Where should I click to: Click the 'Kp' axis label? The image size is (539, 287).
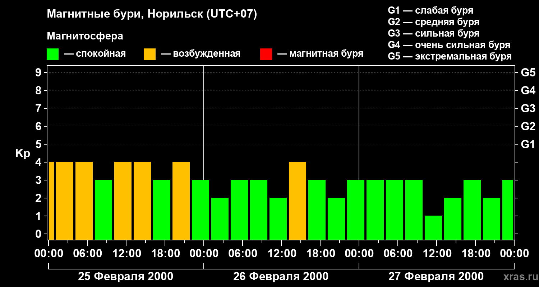23,154
